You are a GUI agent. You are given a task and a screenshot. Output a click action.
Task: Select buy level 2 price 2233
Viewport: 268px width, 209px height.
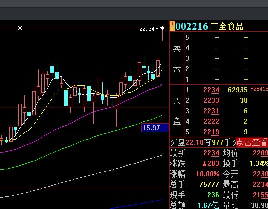coord(211,100)
